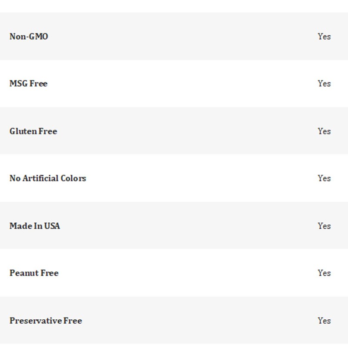Viewport: 348px width, 348px height.
Task: Click the Made In USA label
Action: 35,226
